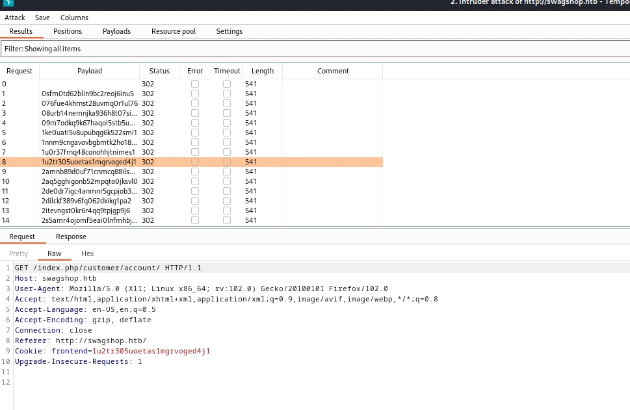Click length 541 in request 6 row
630x410 pixels.
(x=251, y=142)
